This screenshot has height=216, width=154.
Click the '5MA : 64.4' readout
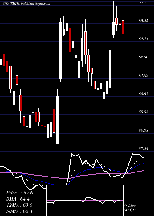click(18, 199)
